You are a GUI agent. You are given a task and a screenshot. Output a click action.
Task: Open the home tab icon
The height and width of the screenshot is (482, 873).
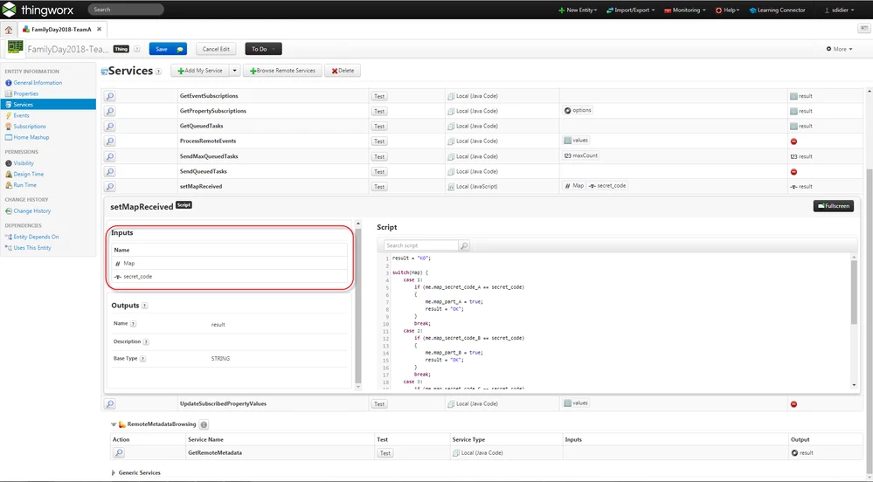tap(9, 30)
